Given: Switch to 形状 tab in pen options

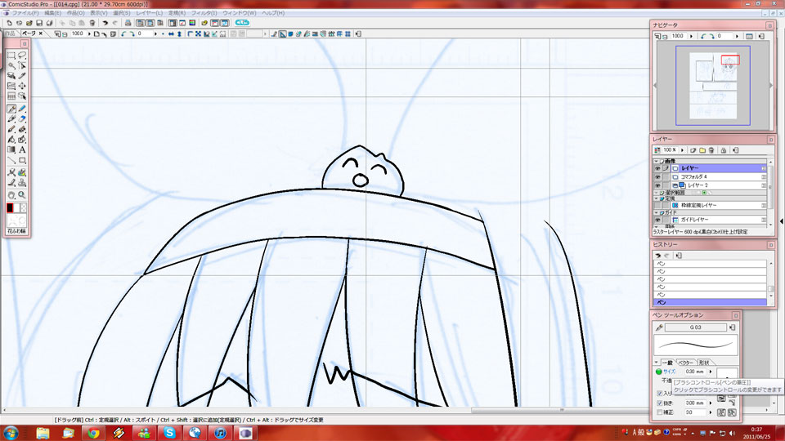Looking at the screenshot, I should pos(704,363).
